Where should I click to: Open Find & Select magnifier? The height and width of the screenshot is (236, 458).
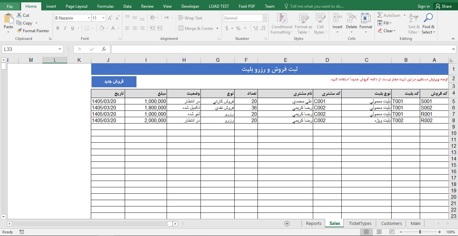[428, 23]
